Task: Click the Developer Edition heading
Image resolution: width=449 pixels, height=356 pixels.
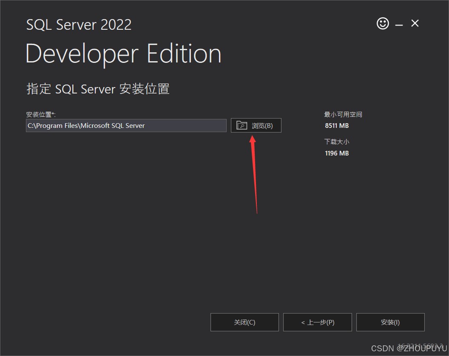Action: (x=123, y=54)
